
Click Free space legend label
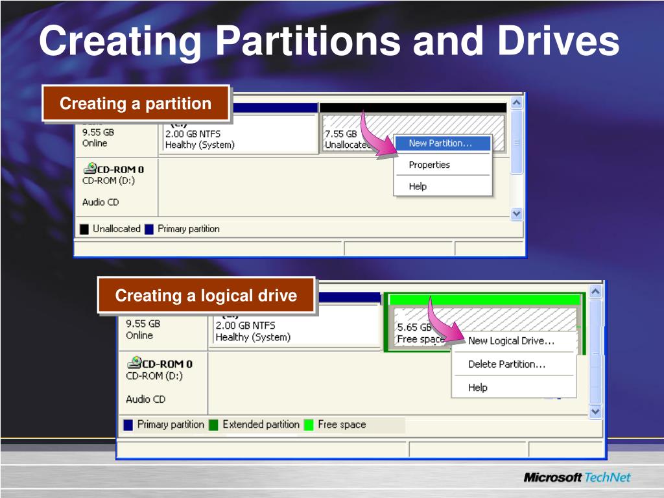pyautogui.click(x=342, y=425)
